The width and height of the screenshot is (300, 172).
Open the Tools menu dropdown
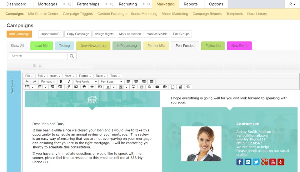click(115, 76)
